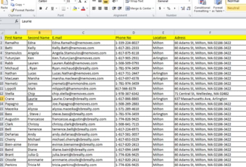The image size is (246, 167).
Task: Open Number group dialog launcher
Action: (x=190, y=16)
